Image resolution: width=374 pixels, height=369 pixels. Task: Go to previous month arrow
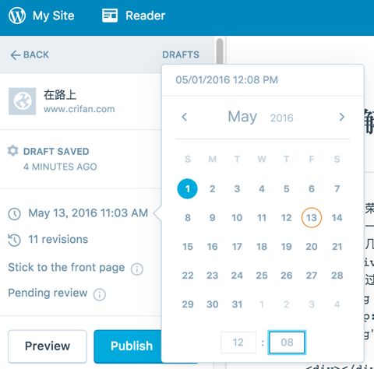[185, 117]
